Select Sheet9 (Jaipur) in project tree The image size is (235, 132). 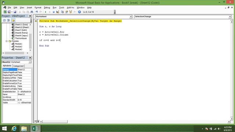click(x=21, y=36)
